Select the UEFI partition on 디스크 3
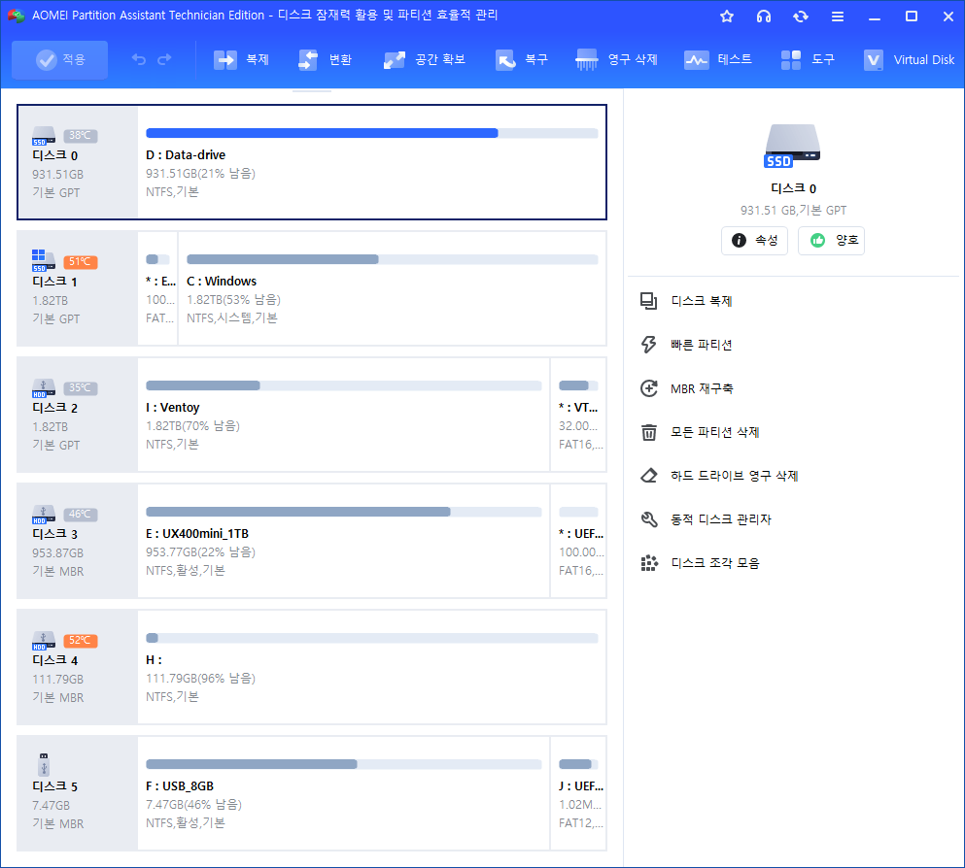The height and width of the screenshot is (868, 965). [578, 541]
